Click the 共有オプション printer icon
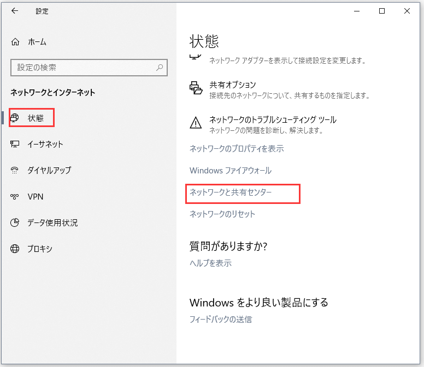This screenshot has width=424, height=367. tap(196, 88)
